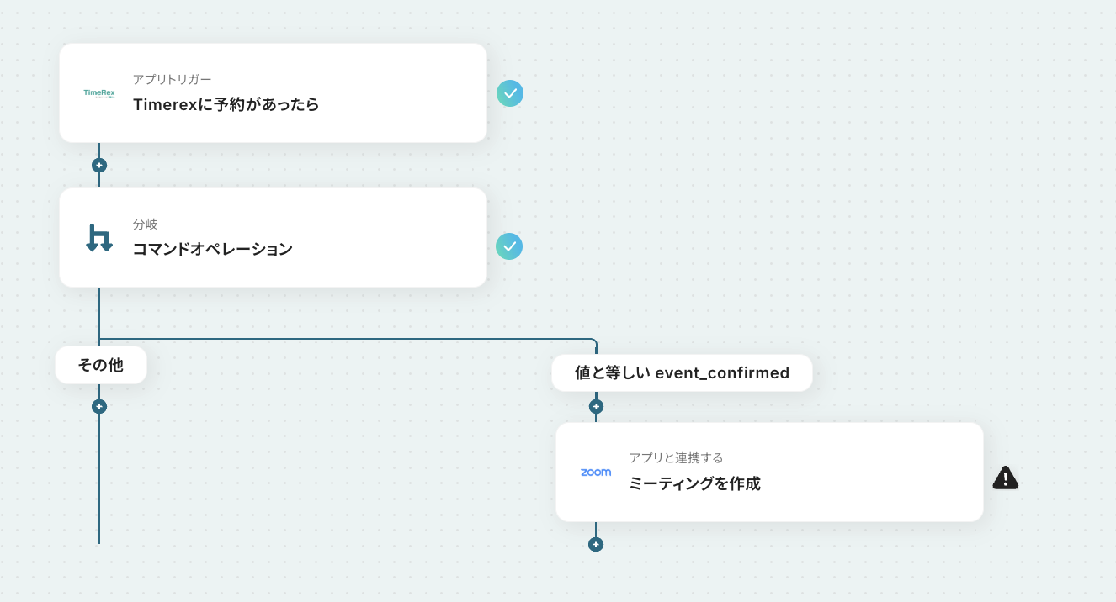Screen dimensions: 1116x602
Task: Open the 値と等しい event_confirmed condition label
Action: [x=682, y=372]
